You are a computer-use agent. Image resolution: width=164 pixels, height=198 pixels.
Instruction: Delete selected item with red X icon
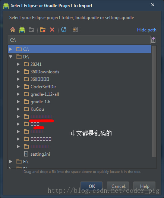pos(52,30)
